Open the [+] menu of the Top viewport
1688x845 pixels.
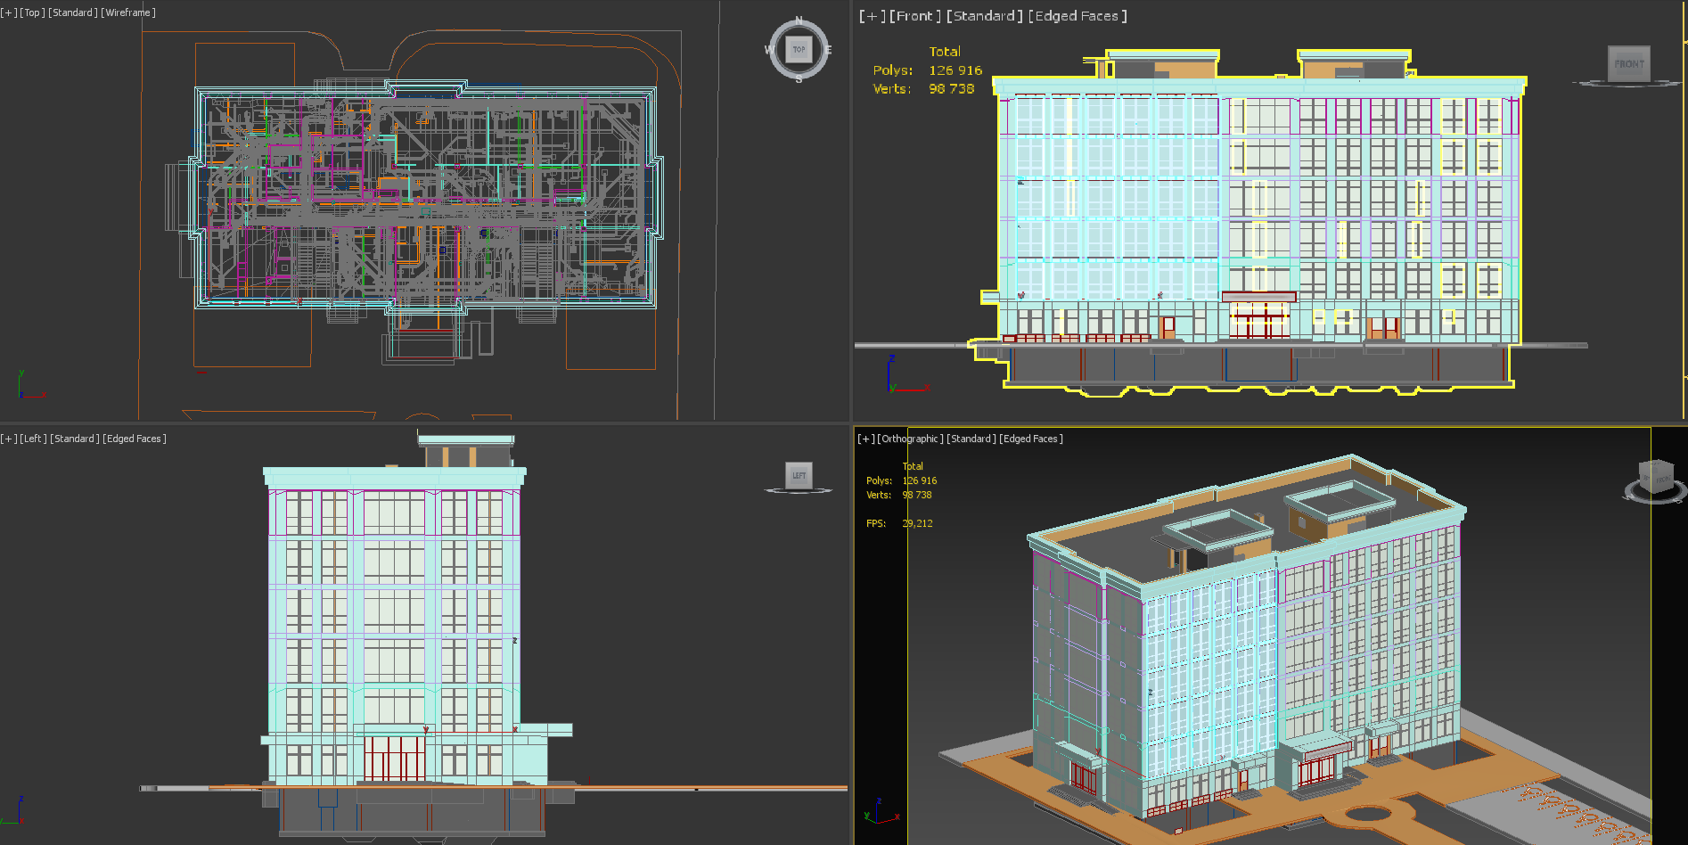9,12
